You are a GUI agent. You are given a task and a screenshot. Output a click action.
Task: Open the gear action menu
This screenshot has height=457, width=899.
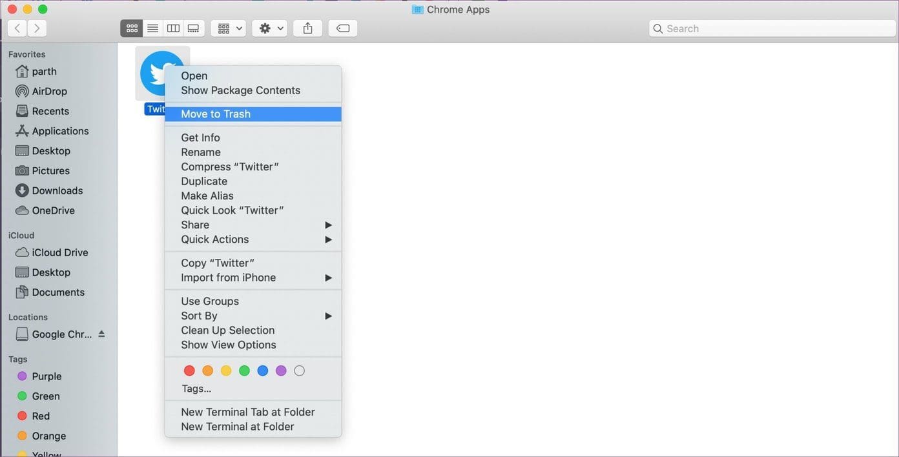click(x=269, y=28)
